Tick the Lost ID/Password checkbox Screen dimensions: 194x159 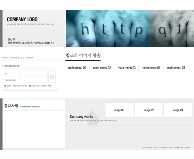(30, 86)
